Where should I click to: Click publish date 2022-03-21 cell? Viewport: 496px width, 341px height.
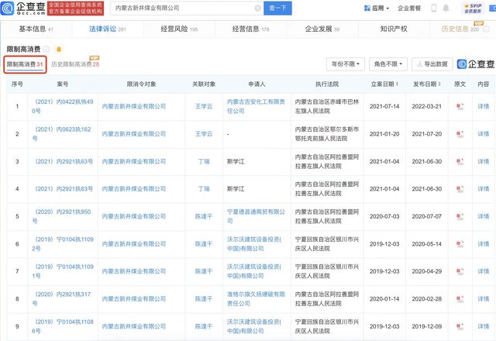(427, 107)
